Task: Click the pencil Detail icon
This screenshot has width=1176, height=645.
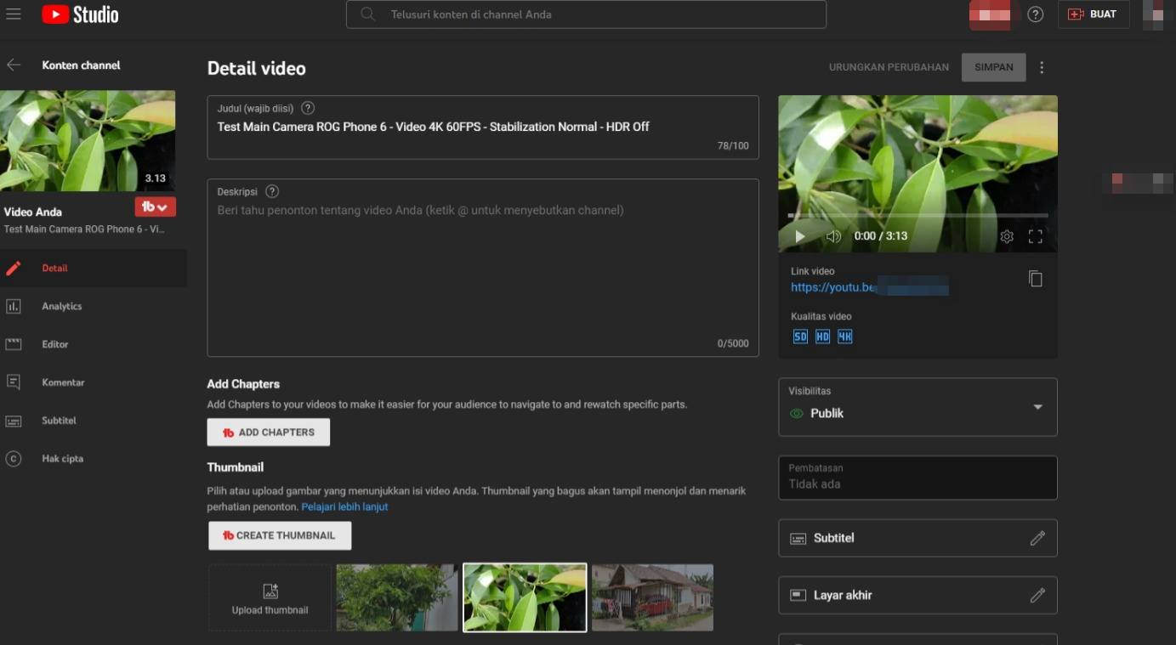Action: pos(14,268)
